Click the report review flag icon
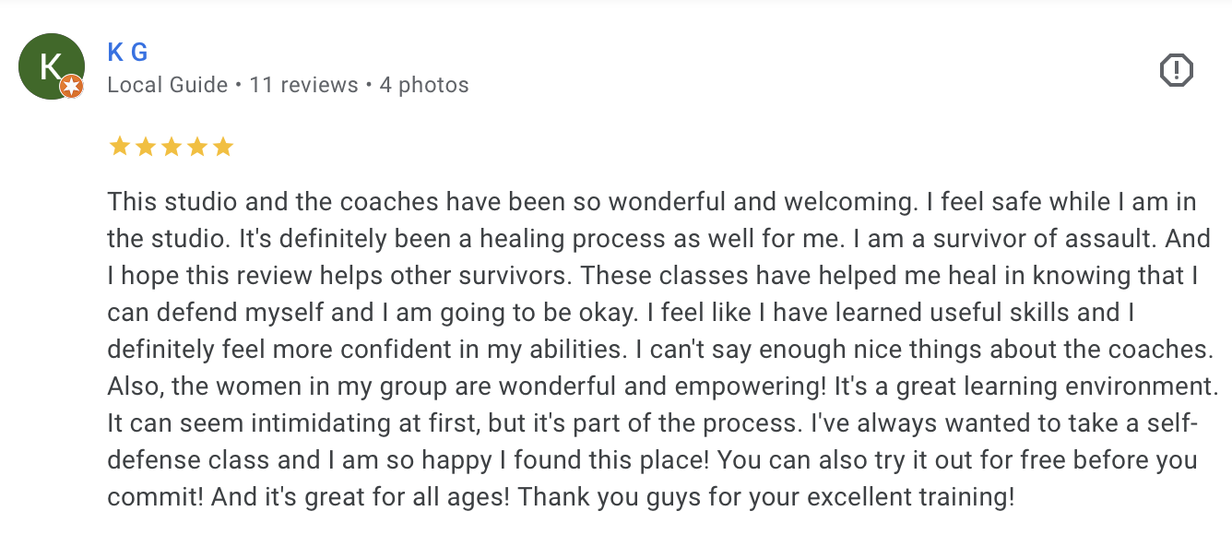The image size is (1232, 535). pyautogui.click(x=1176, y=70)
